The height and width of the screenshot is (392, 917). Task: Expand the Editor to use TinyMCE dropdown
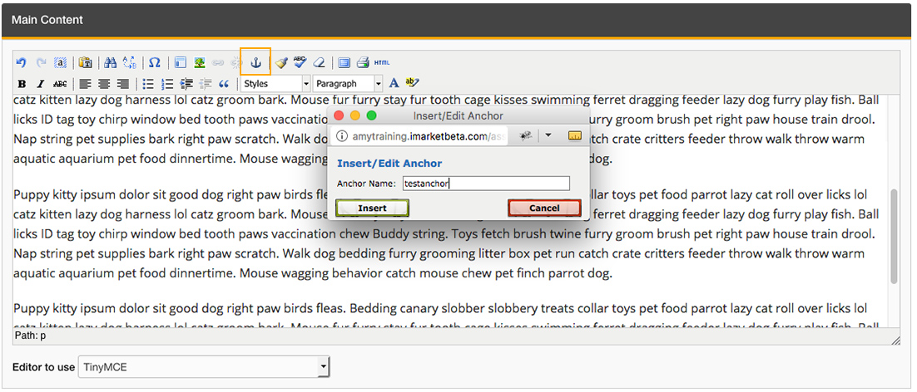coord(204,367)
